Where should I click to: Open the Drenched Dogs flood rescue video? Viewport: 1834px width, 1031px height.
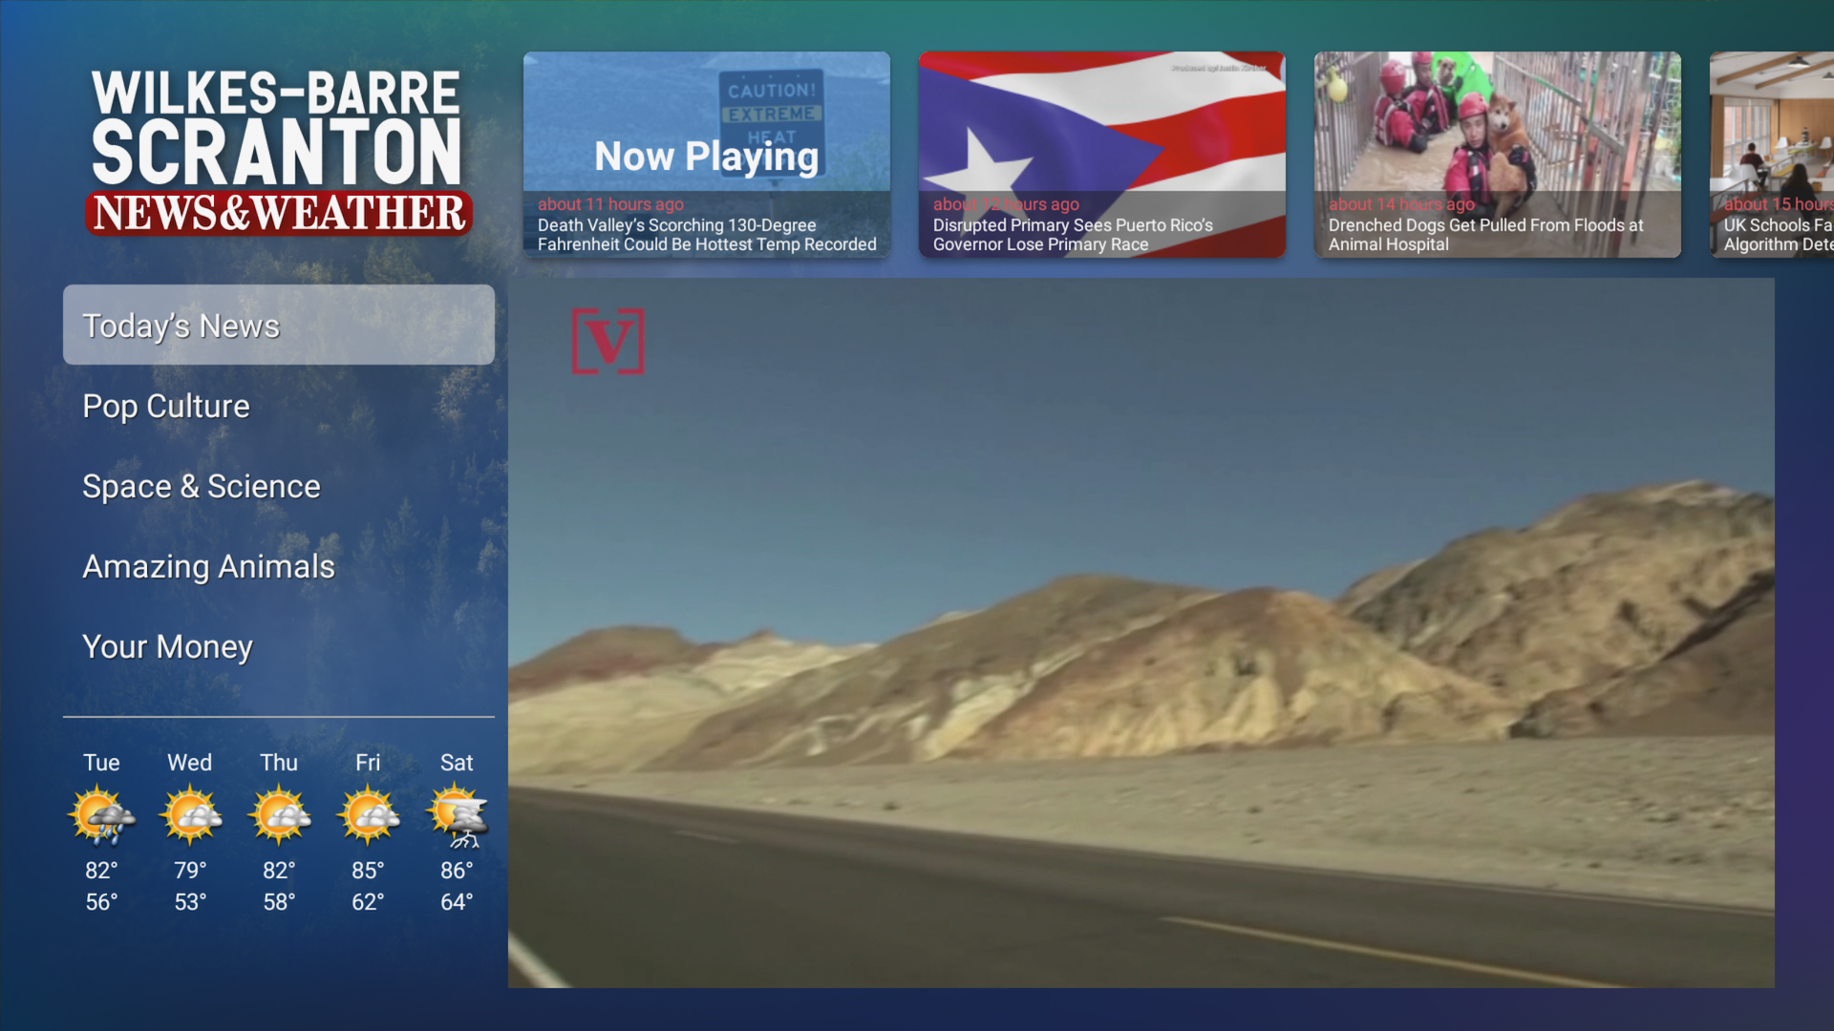point(1497,155)
